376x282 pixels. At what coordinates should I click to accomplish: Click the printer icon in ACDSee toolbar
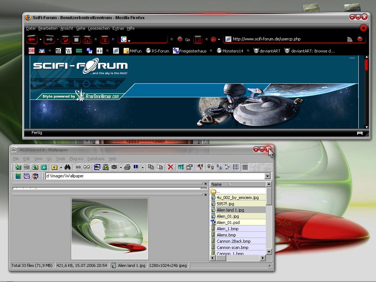127,167
